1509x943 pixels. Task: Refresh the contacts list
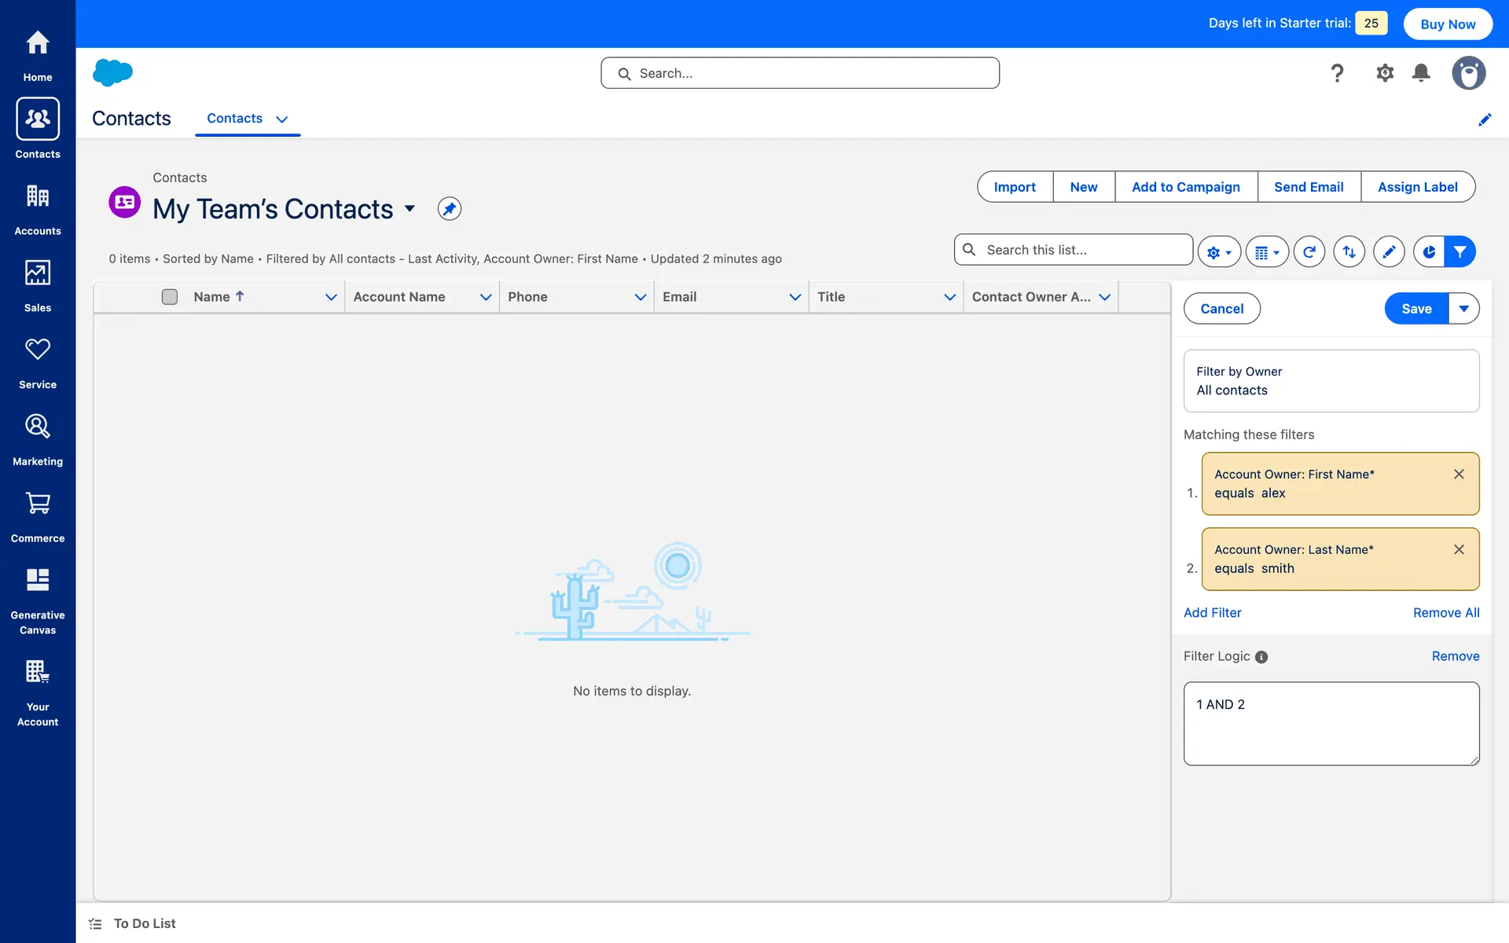pos(1309,252)
